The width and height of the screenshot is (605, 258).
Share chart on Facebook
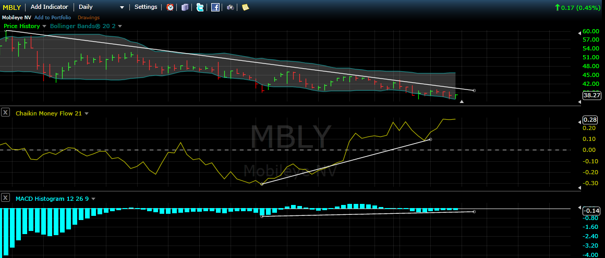[x=215, y=7]
